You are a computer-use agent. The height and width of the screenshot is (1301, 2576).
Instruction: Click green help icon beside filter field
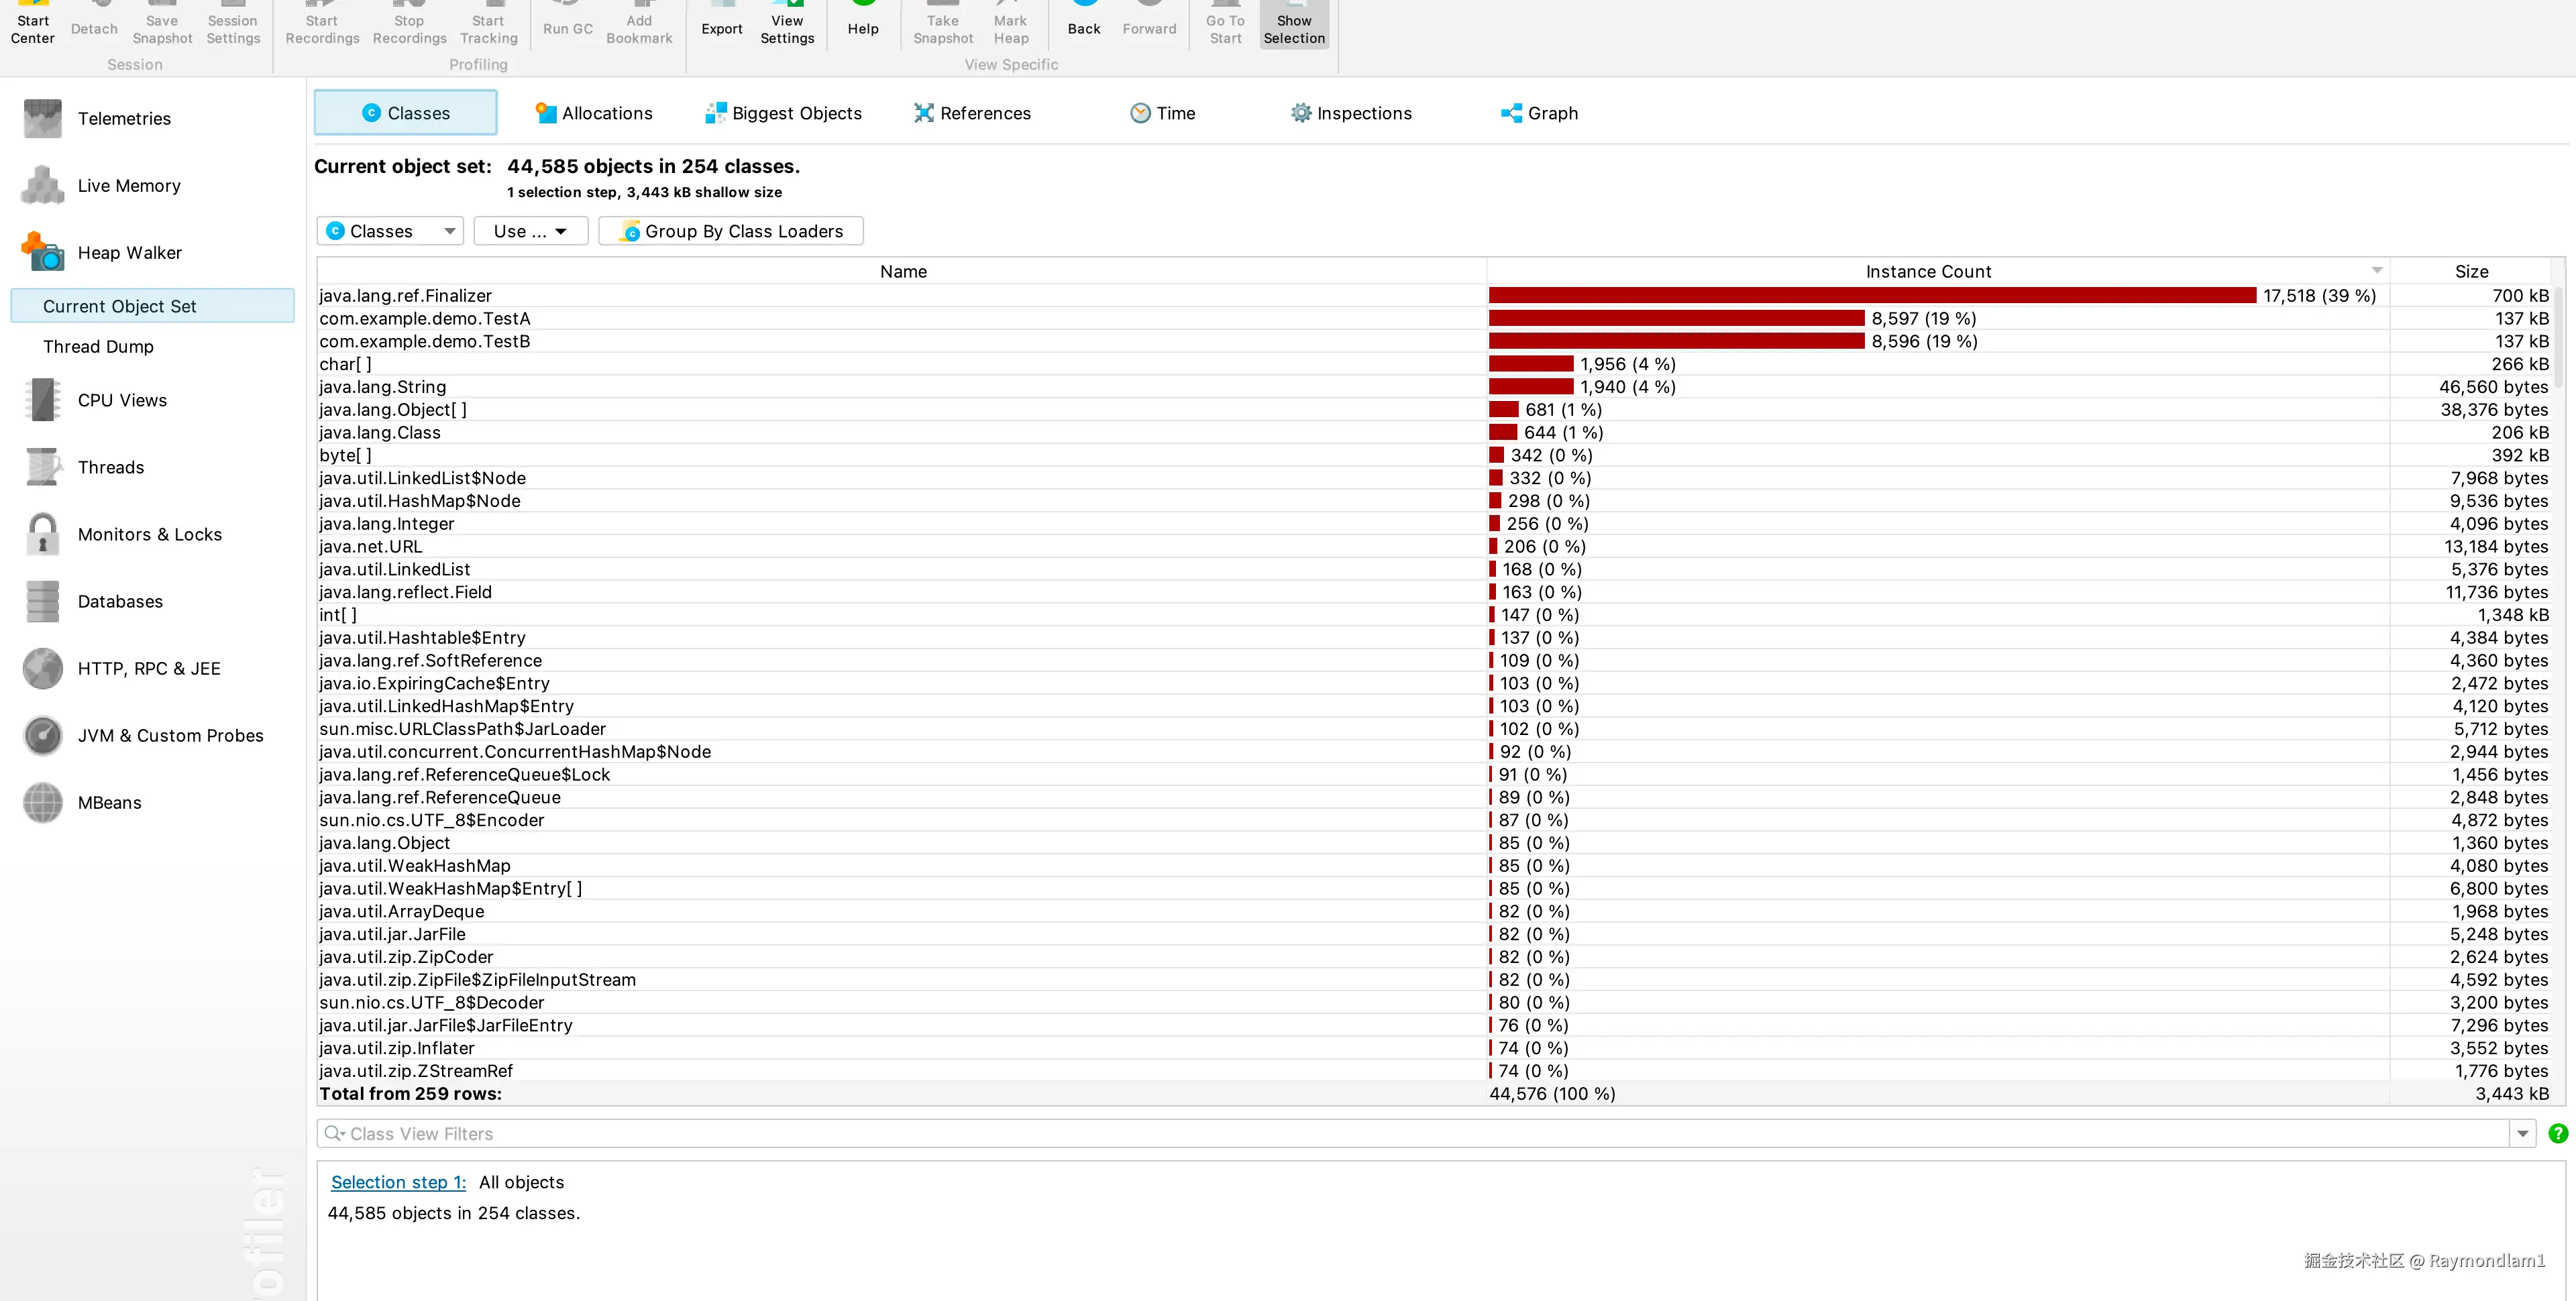click(2557, 1133)
